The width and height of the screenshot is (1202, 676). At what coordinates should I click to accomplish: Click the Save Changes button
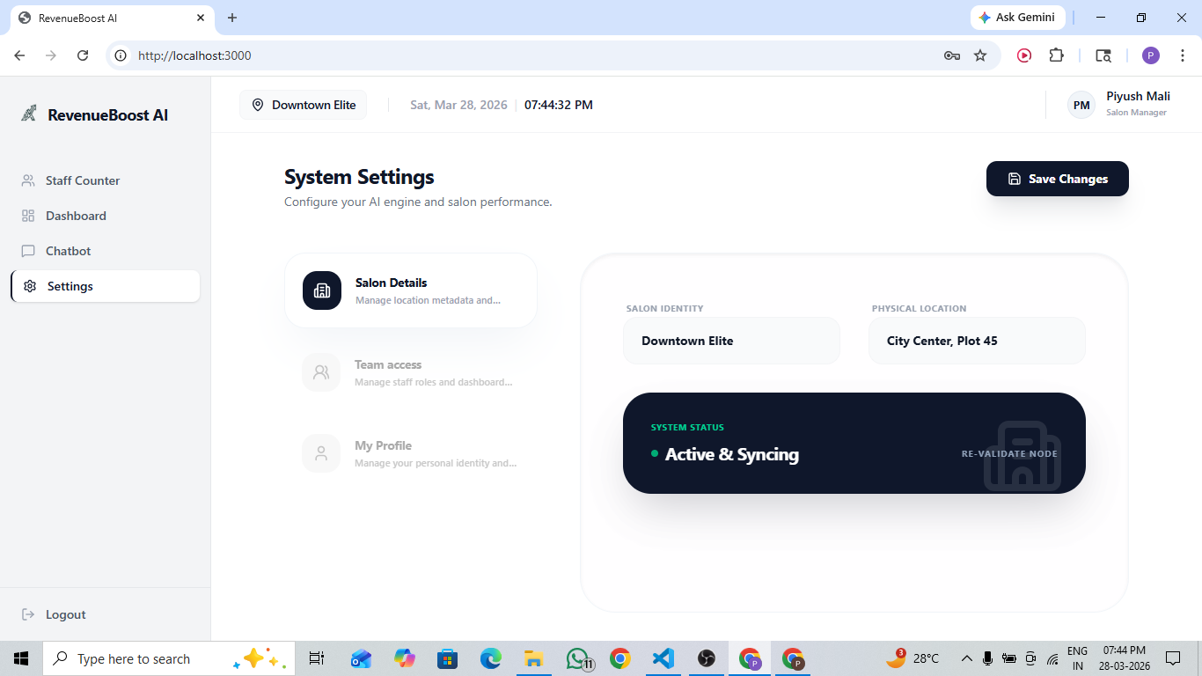1057,179
